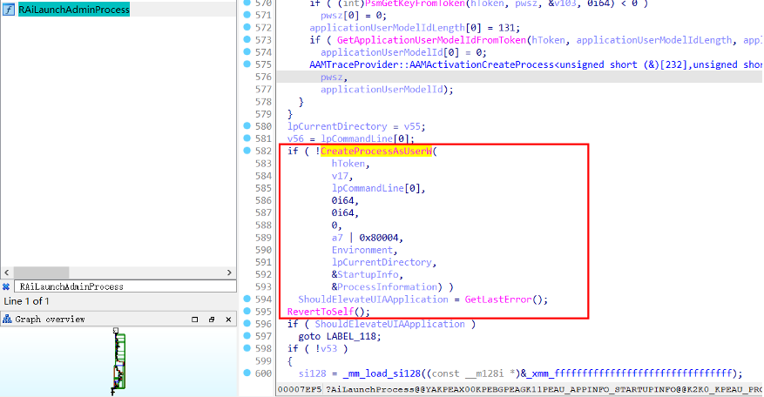Click the functions list scroll-left arrow
This screenshot has height=397, width=764.
pyautogui.click(x=7, y=272)
